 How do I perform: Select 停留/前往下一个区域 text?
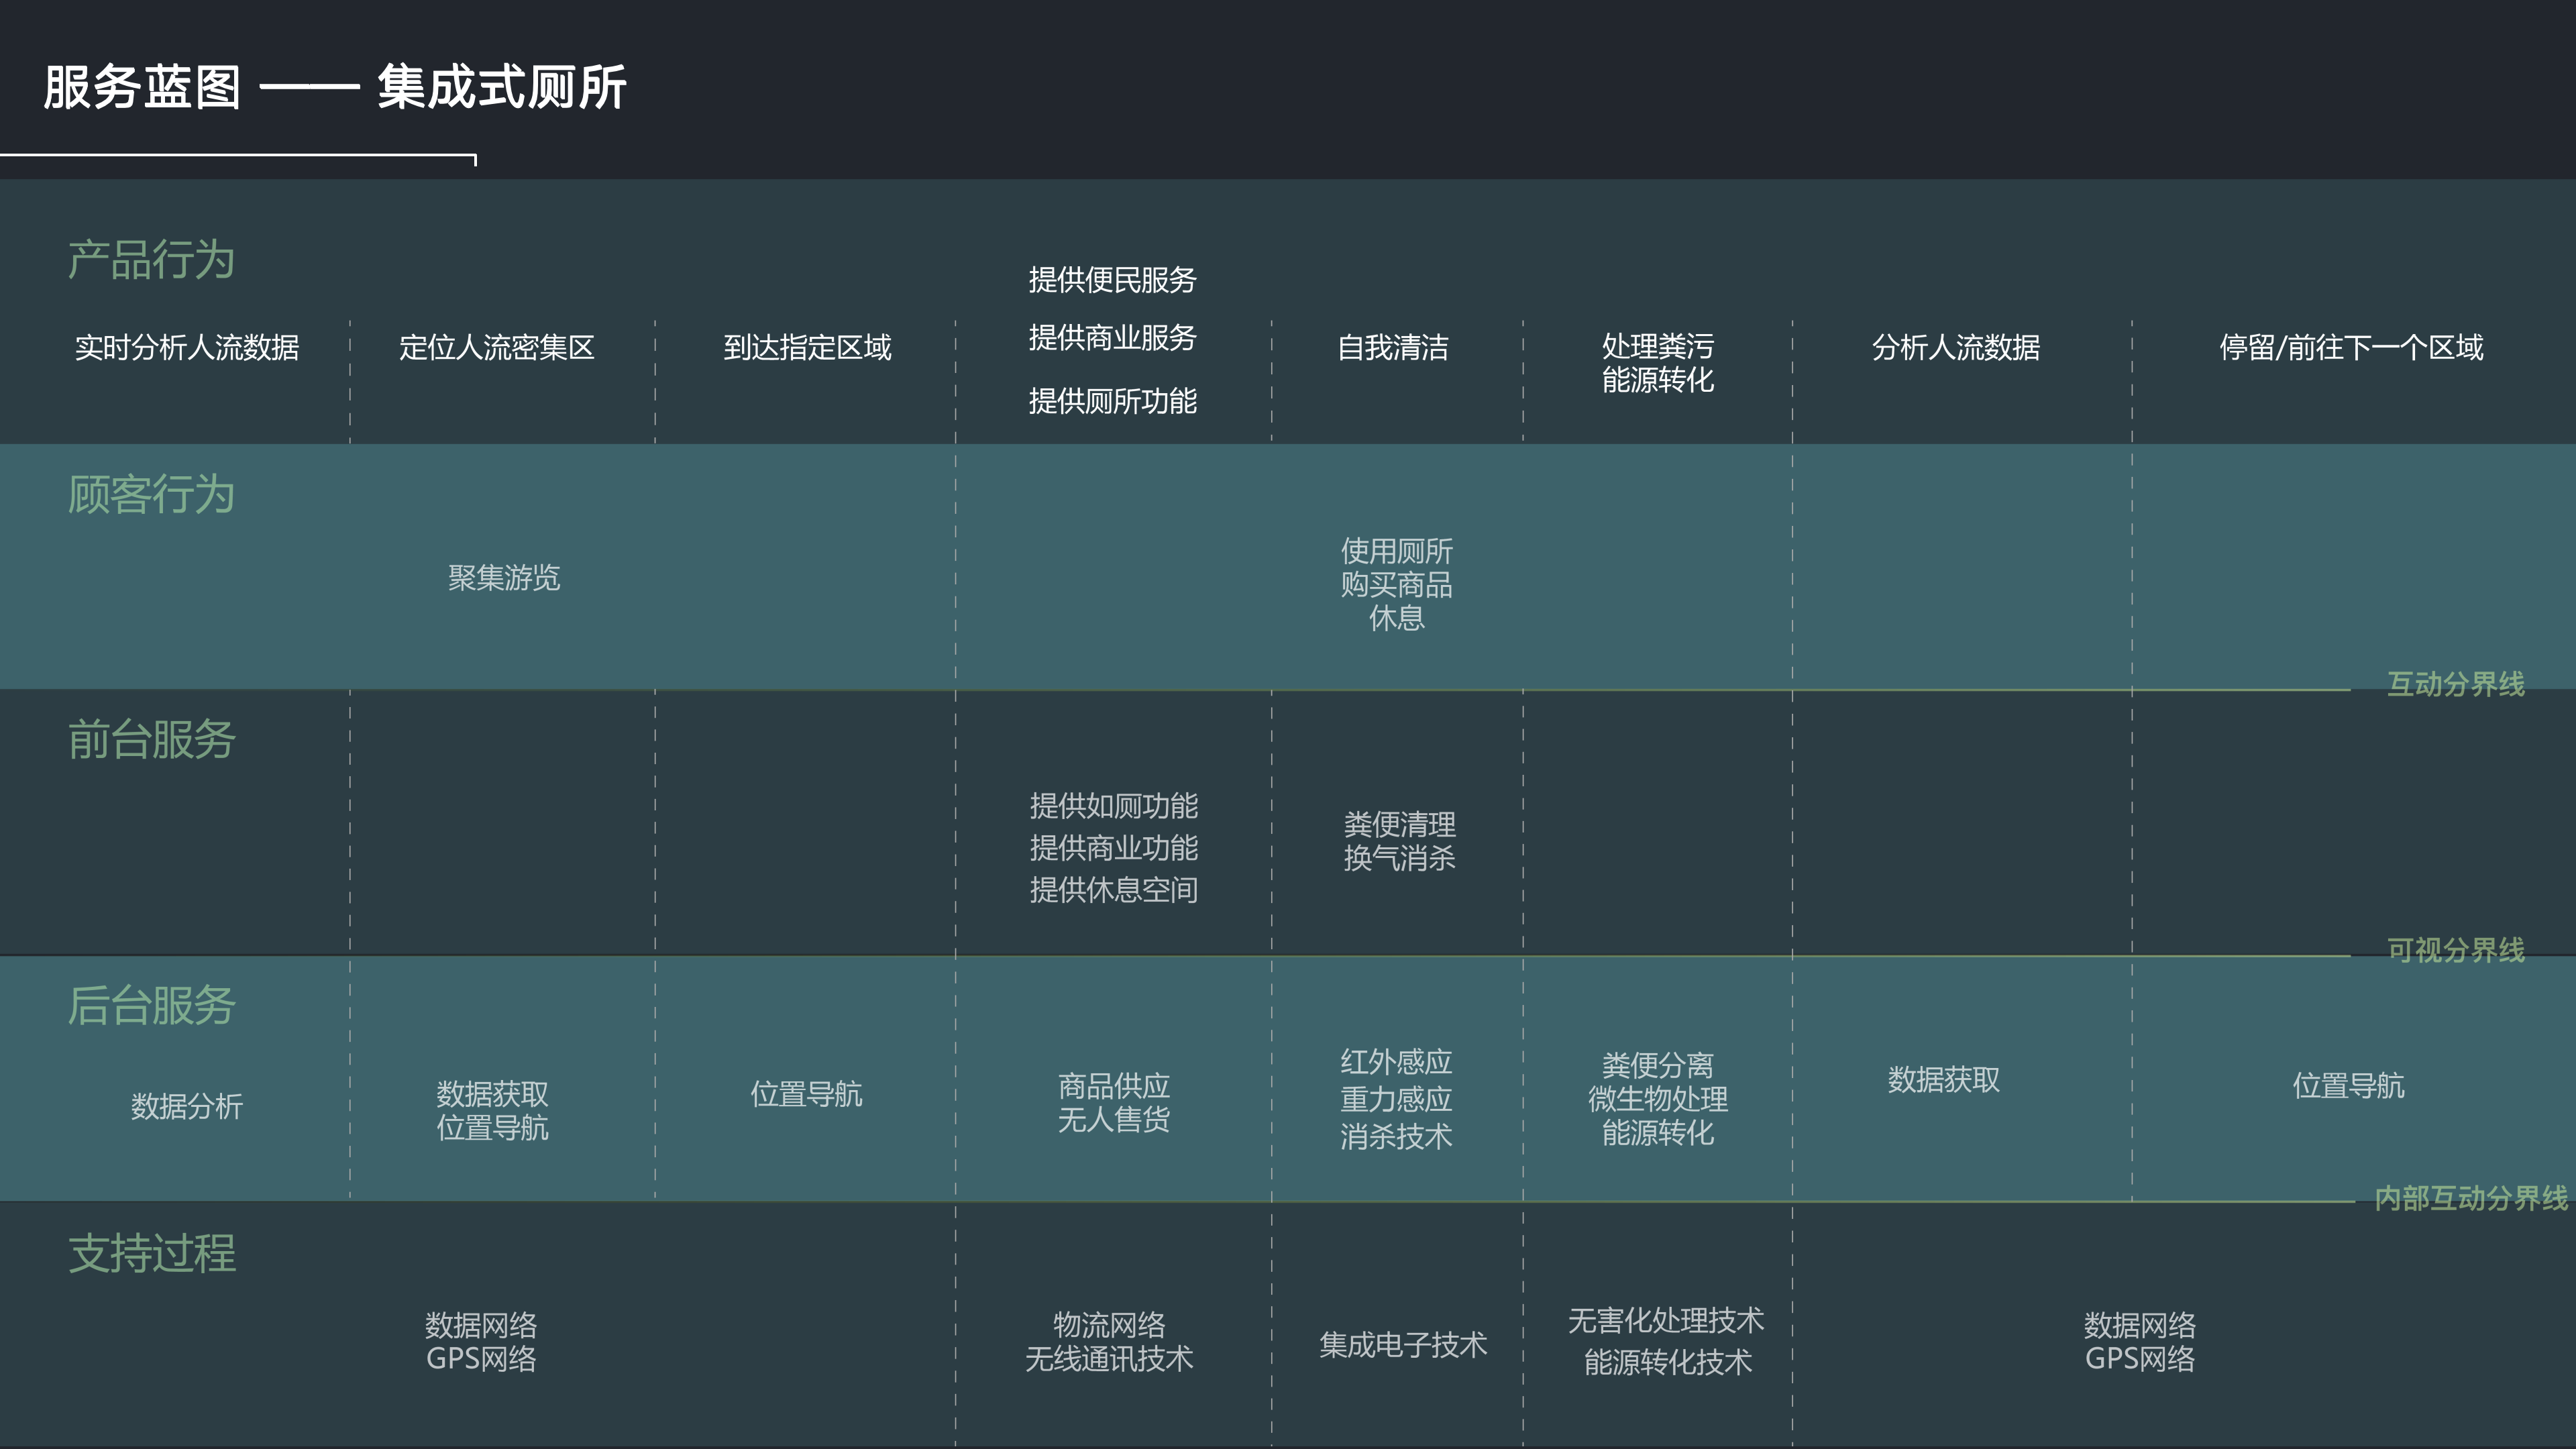2351,348
